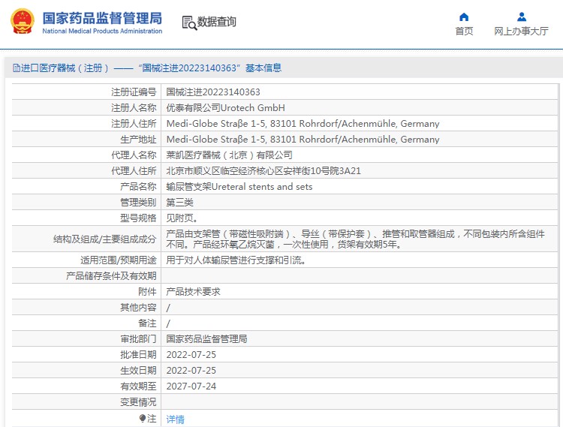Click the document icon beside 进口医疗器械
The image size is (563, 427).
pos(17,68)
